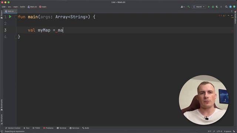The width and height of the screenshot is (237, 133).
Task: Open the Terminal tool window
Action: pos(61,128)
